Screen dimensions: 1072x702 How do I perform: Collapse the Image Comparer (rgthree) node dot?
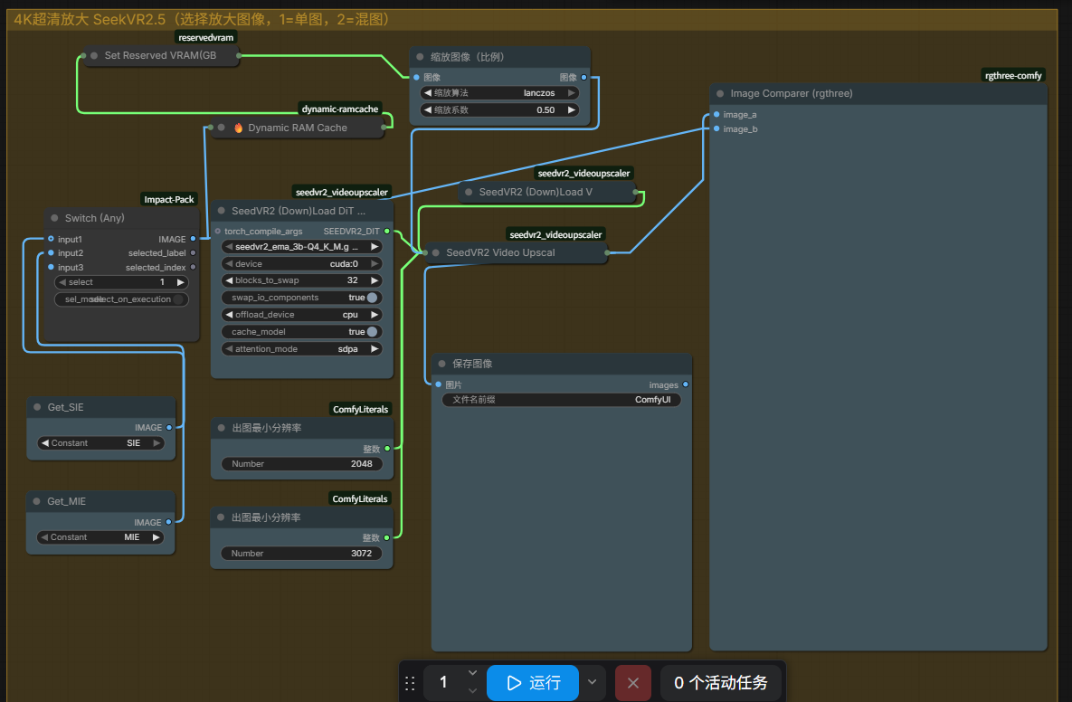pyautogui.click(x=720, y=94)
